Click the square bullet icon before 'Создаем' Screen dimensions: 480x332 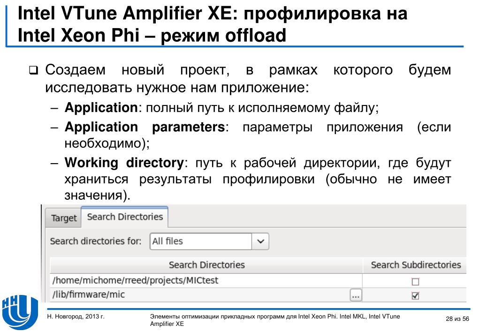coord(33,71)
